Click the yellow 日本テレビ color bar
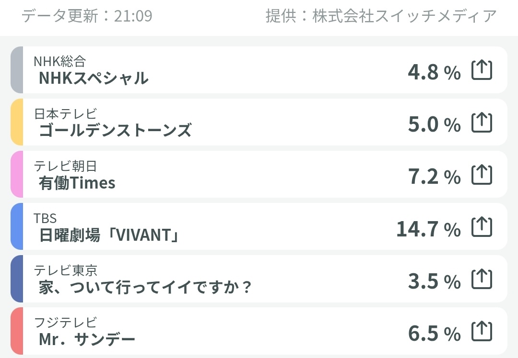 tap(17, 123)
